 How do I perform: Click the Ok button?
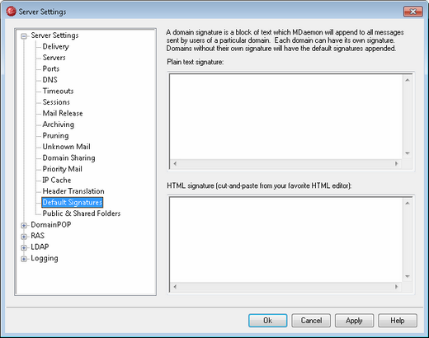(x=268, y=321)
